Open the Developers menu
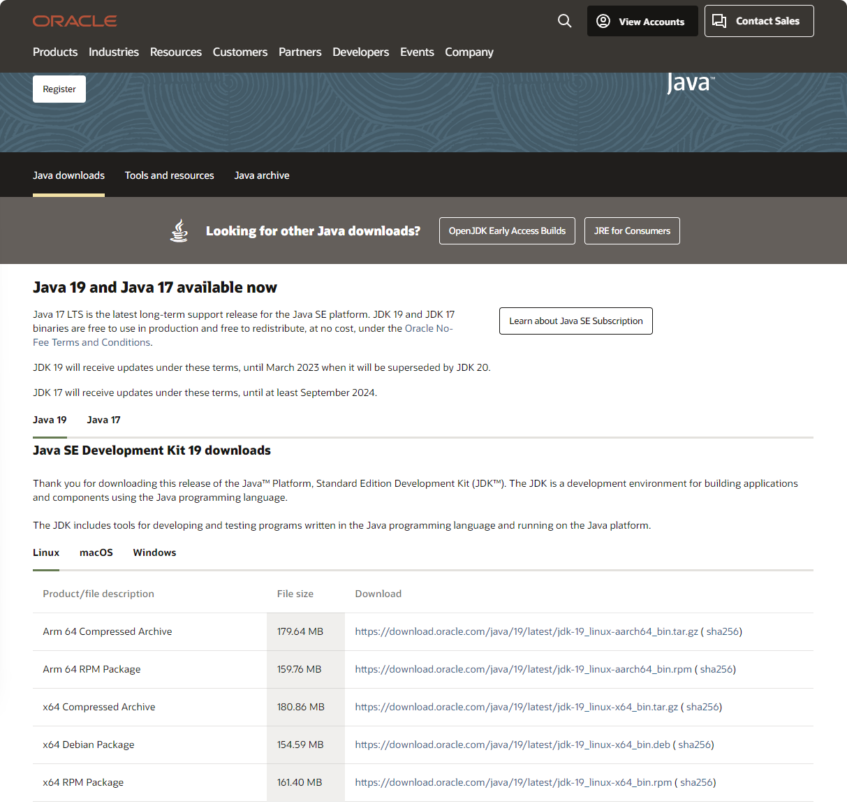 361,52
